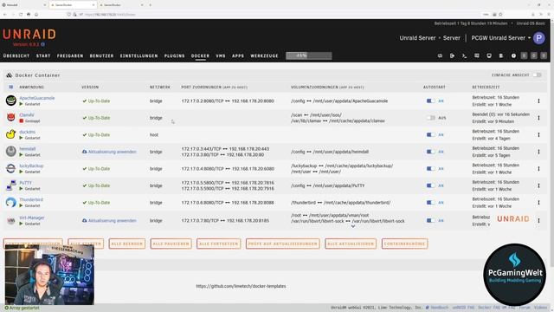
Task: Click the feedback icon in header toolbar
Action: pyautogui.click(x=477, y=55)
